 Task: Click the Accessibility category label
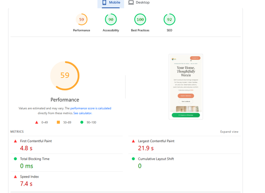[111, 30]
